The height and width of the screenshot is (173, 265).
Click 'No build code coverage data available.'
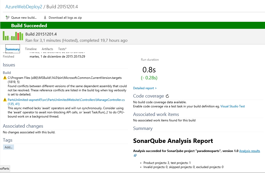pos(160,102)
